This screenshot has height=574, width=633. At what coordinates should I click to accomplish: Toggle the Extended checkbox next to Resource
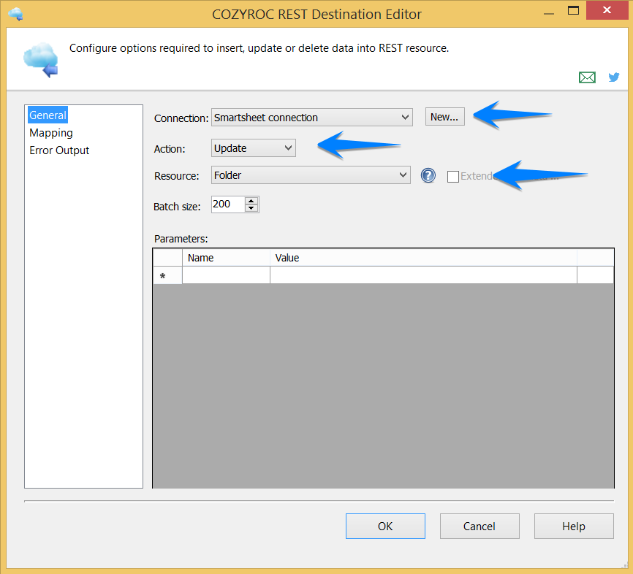click(453, 176)
